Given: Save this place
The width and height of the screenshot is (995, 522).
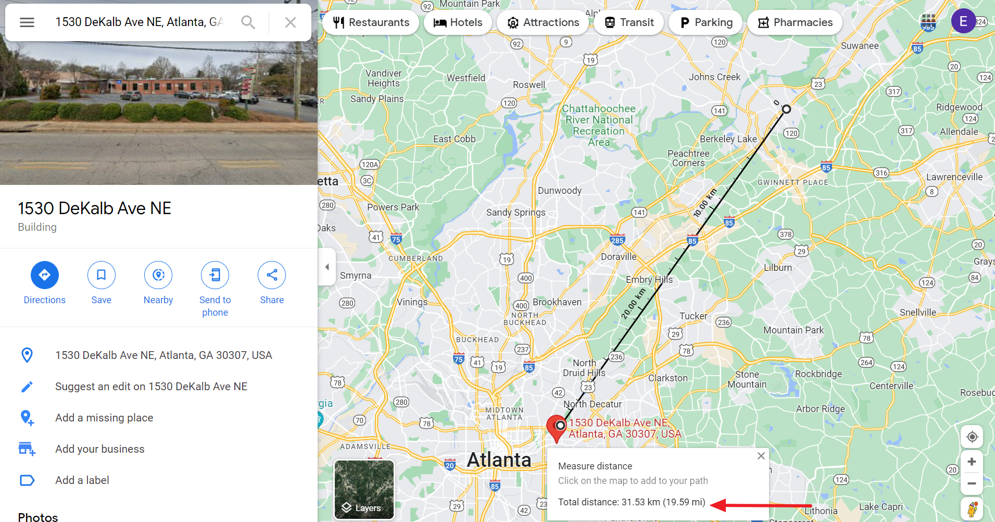Looking at the screenshot, I should (x=102, y=283).
